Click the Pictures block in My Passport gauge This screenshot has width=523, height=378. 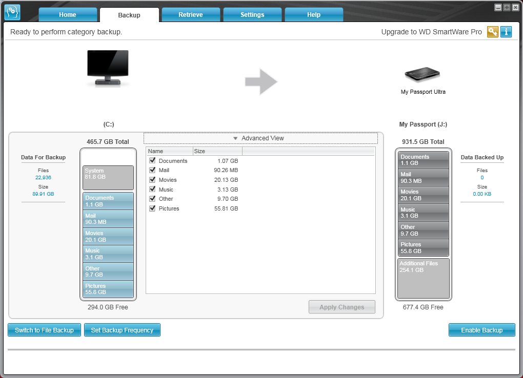coord(423,247)
